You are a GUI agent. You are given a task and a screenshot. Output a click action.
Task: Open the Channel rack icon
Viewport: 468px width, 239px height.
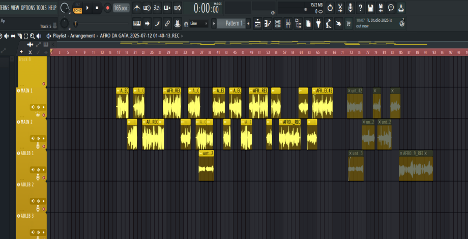[278, 23]
